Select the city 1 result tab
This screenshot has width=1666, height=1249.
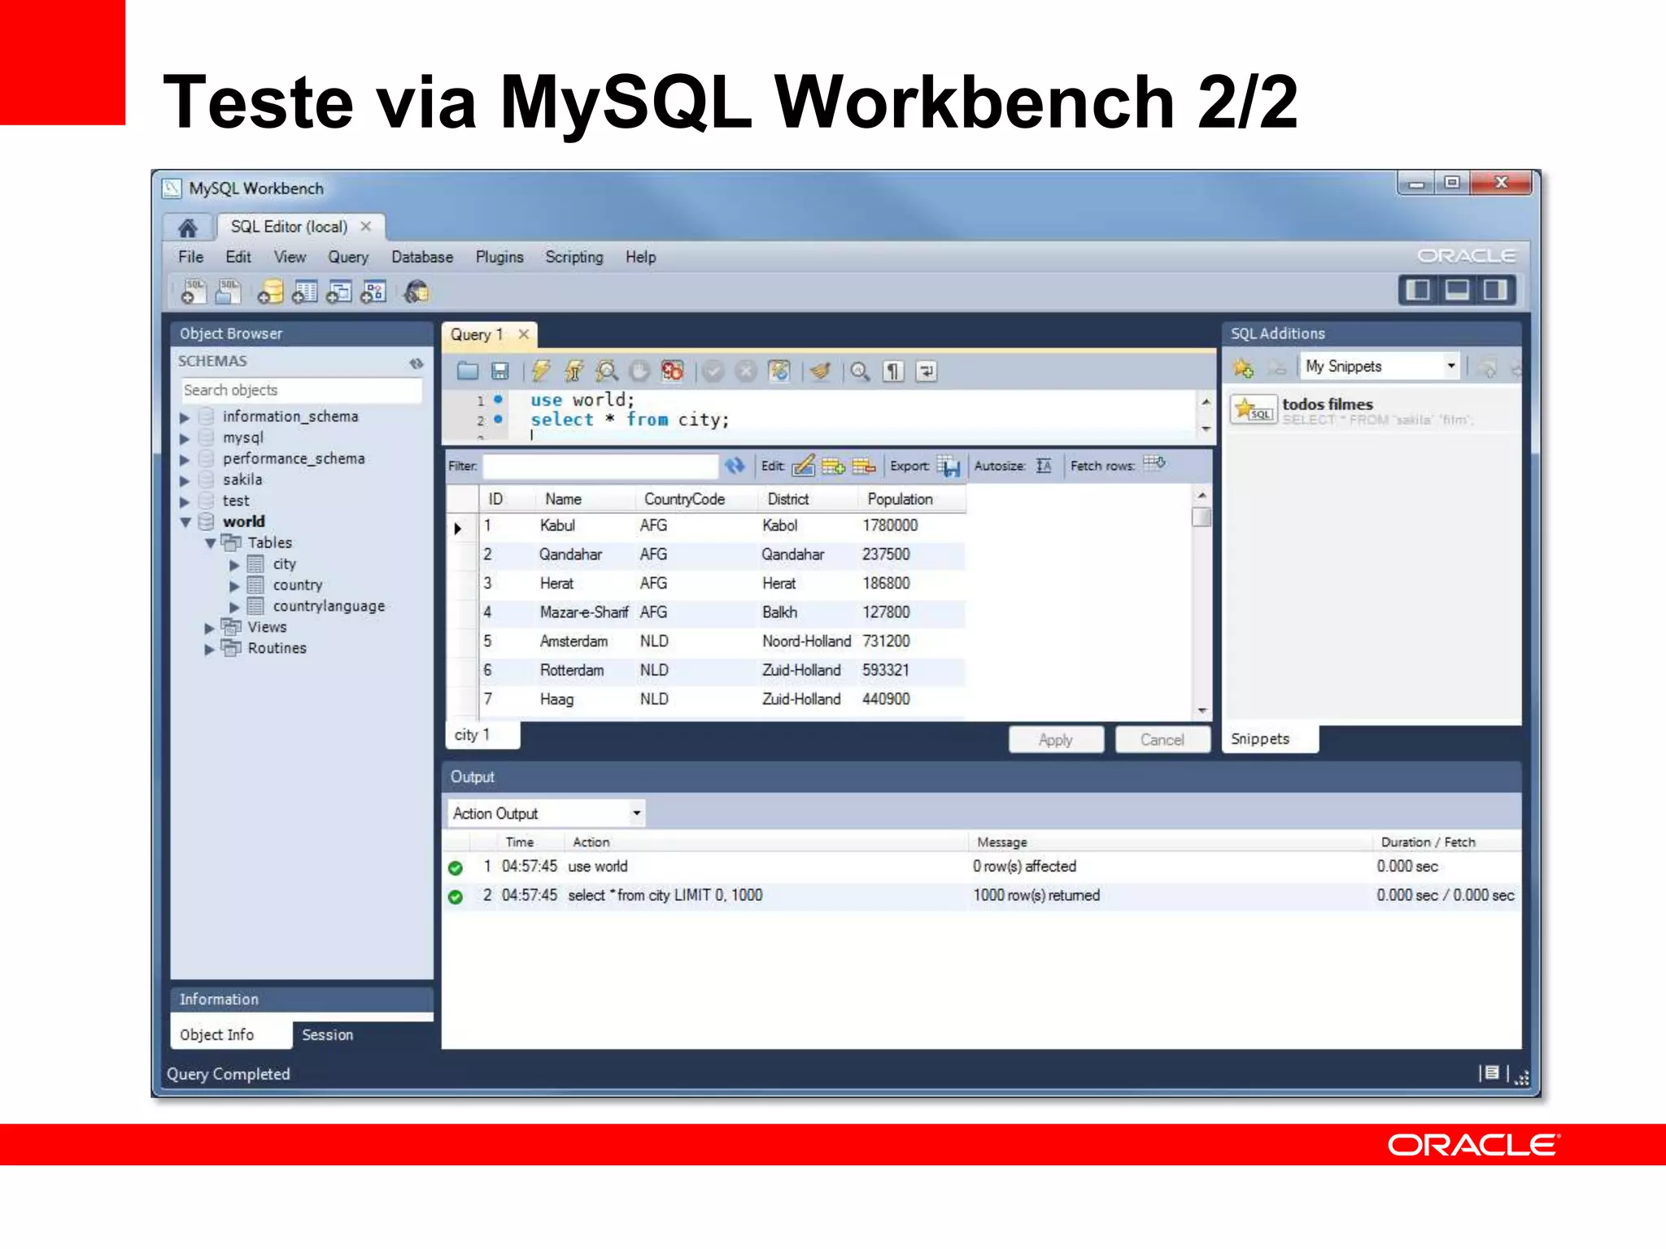click(481, 734)
